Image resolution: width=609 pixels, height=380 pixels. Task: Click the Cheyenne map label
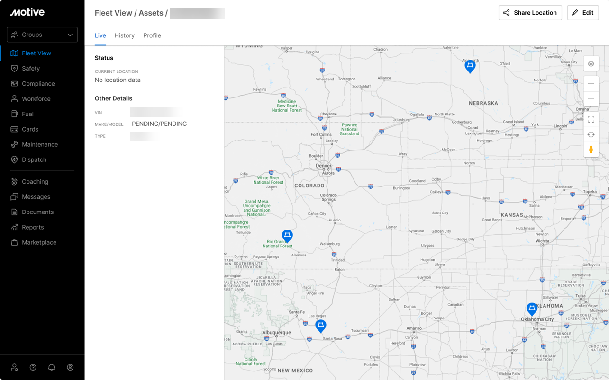(328, 114)
